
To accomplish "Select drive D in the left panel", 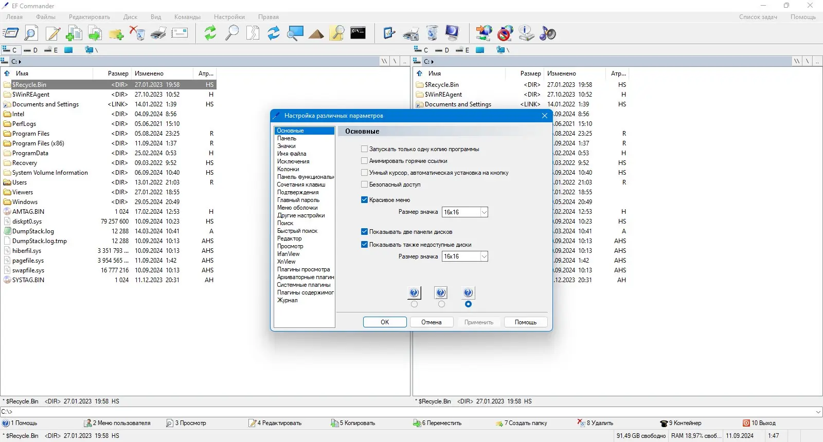I will [x=31, y=50].
